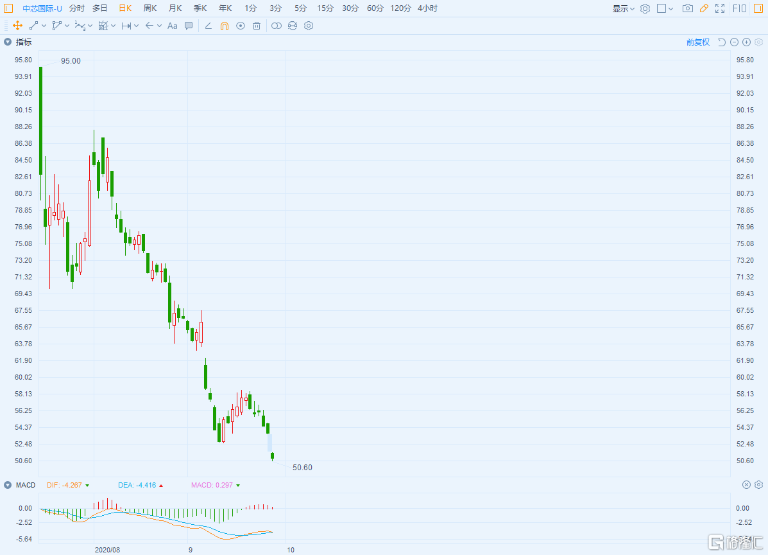Click the 前复权 price adjustment link
The width and height of the screenshot is (768, 555).
(x=697, y=42)
